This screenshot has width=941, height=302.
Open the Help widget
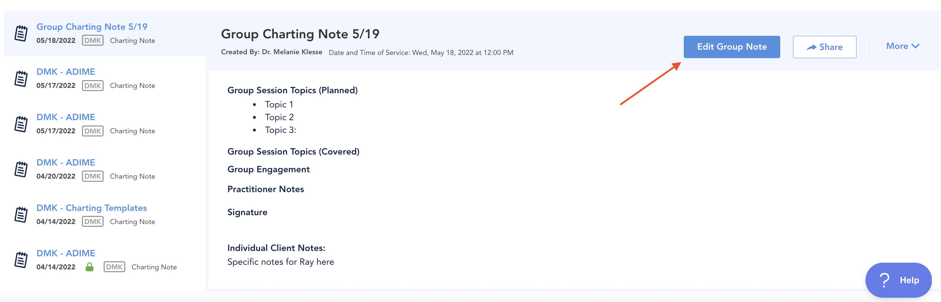tap(899, 280)
